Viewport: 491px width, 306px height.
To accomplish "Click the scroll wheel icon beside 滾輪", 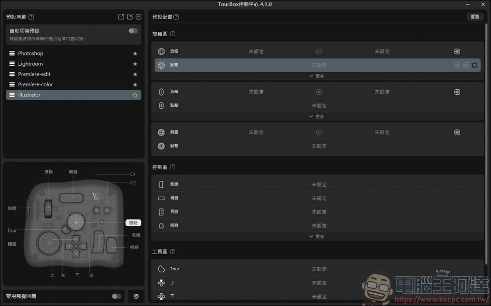I will tap(161, 92).
